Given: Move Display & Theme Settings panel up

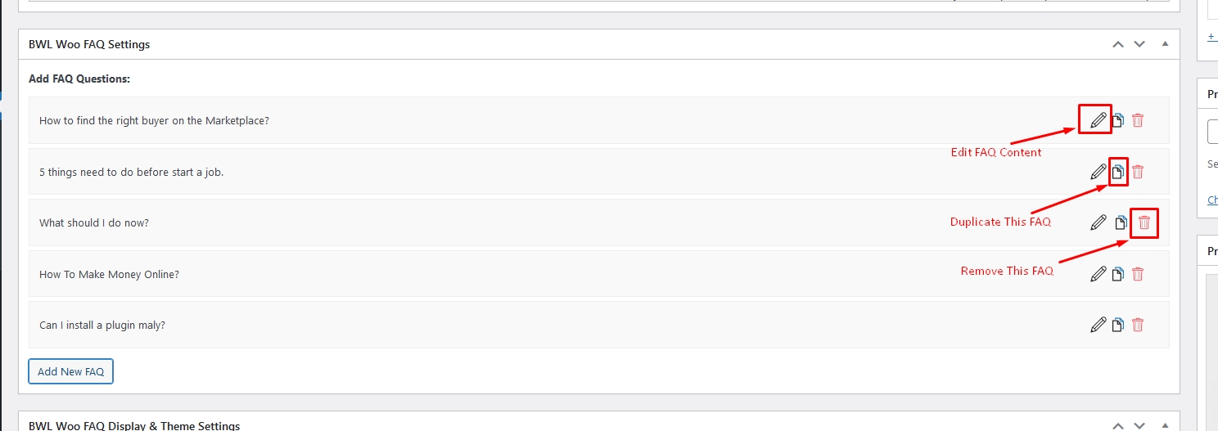Looking at the screenshot, I should pyautogui.click(x=1118, y=425).
